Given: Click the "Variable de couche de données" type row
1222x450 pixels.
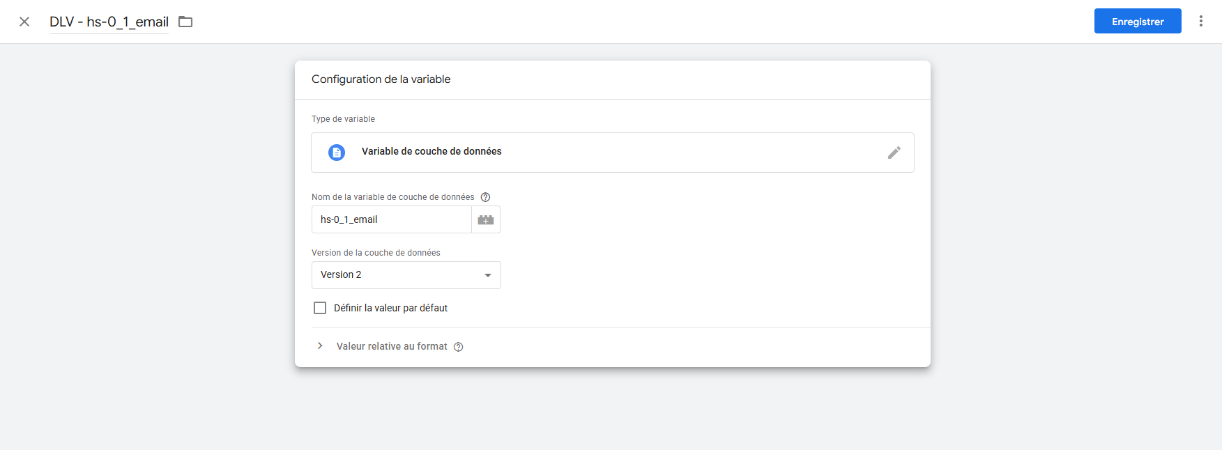Looking at the screenshot, I should [431, 152].
